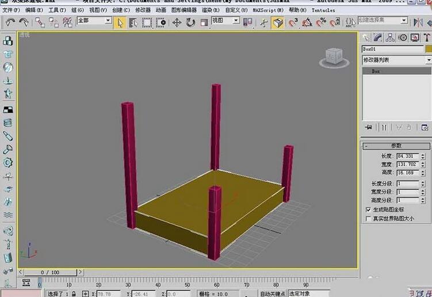Activate the Select and Scale tool
432x297 pixels.
click(204, 22)
